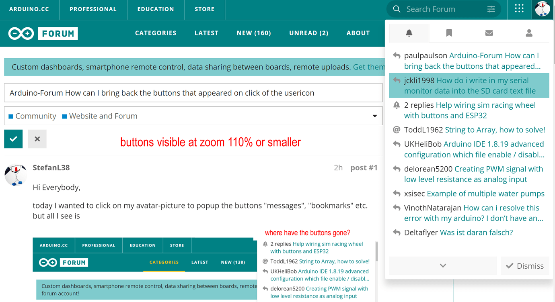Open the profile person tab in the panel
The width and height of the screenshot is (555, 302).
click(x=529, y=33)
